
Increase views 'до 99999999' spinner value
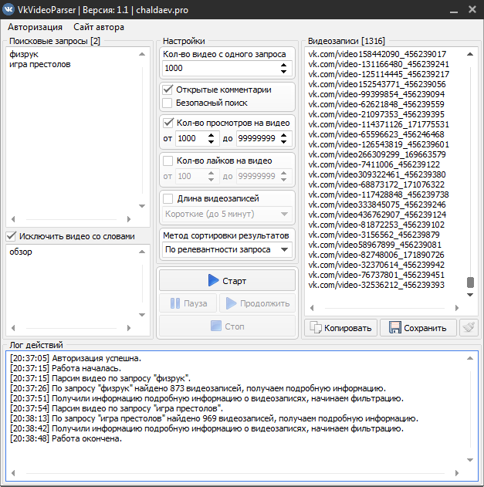pos(283,135)
